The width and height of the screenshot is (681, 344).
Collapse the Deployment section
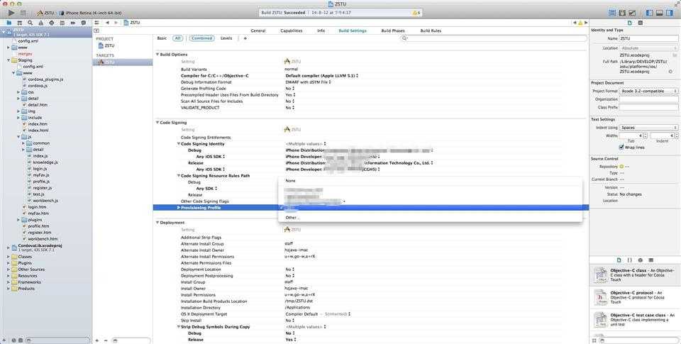tap(157, 223)
